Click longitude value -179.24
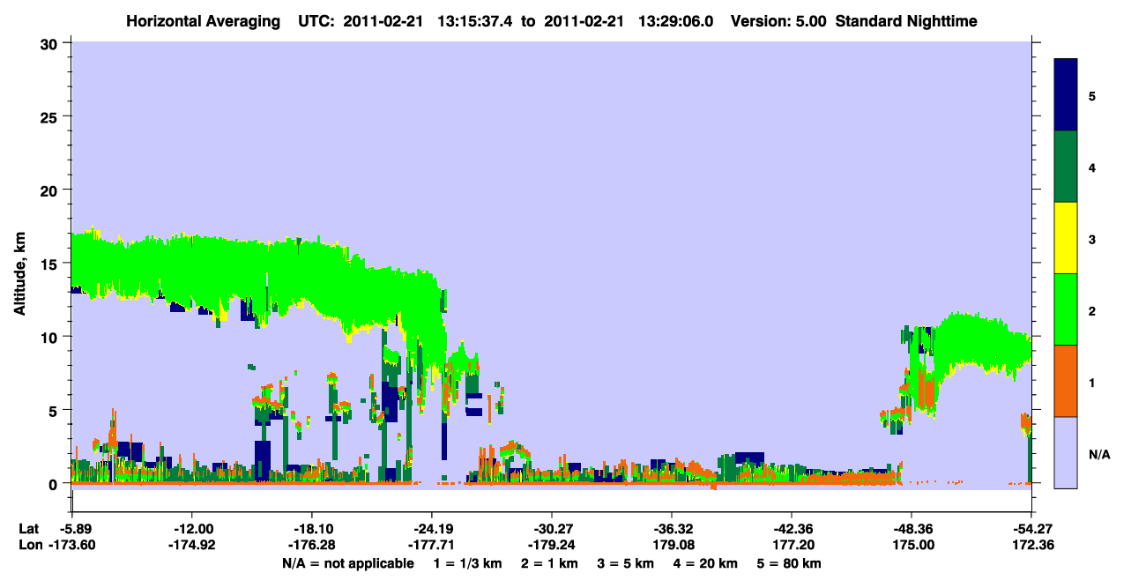The image size is (1146, 588). click(551, 546)
